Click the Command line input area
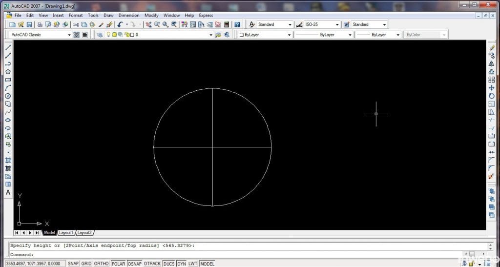 [x=244, y=254]
